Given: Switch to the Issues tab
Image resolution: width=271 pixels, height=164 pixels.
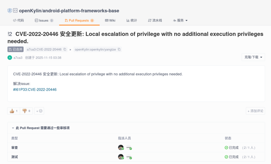Looking at the screenshot, I should click(44, 20).
